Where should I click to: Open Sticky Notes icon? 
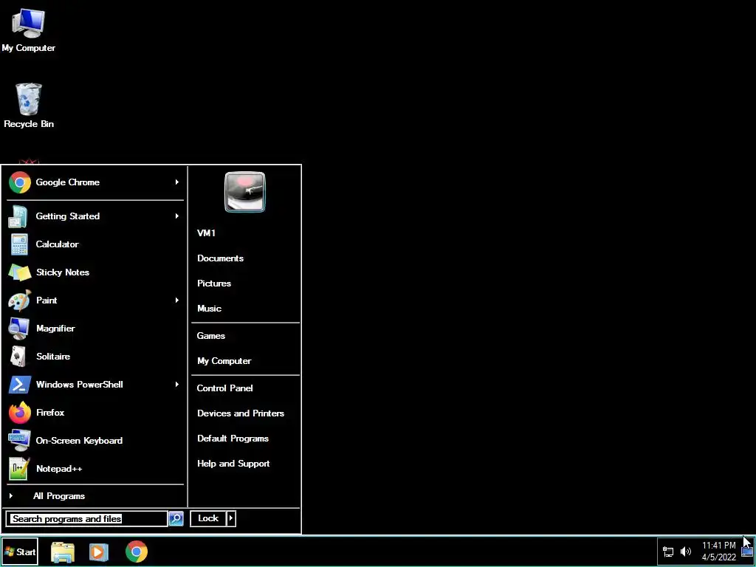(x=20, y=272)
